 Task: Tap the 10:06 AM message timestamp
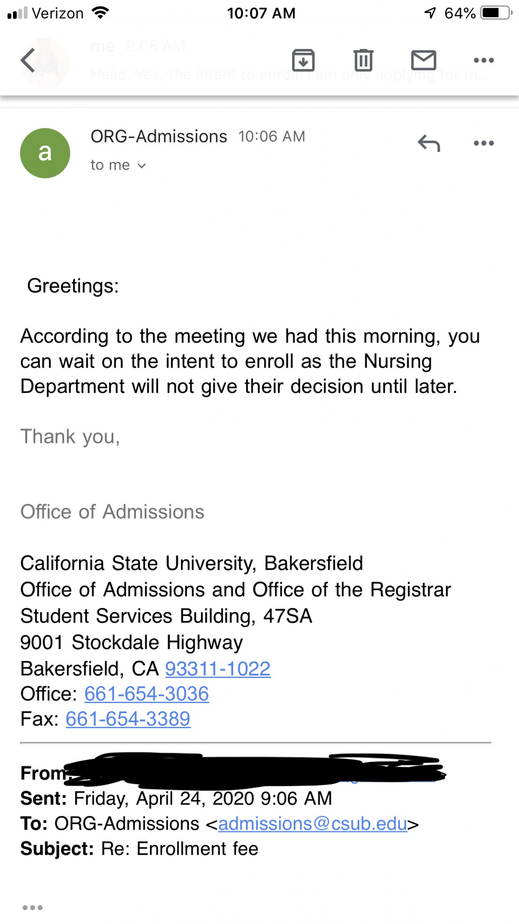[272, 137]
